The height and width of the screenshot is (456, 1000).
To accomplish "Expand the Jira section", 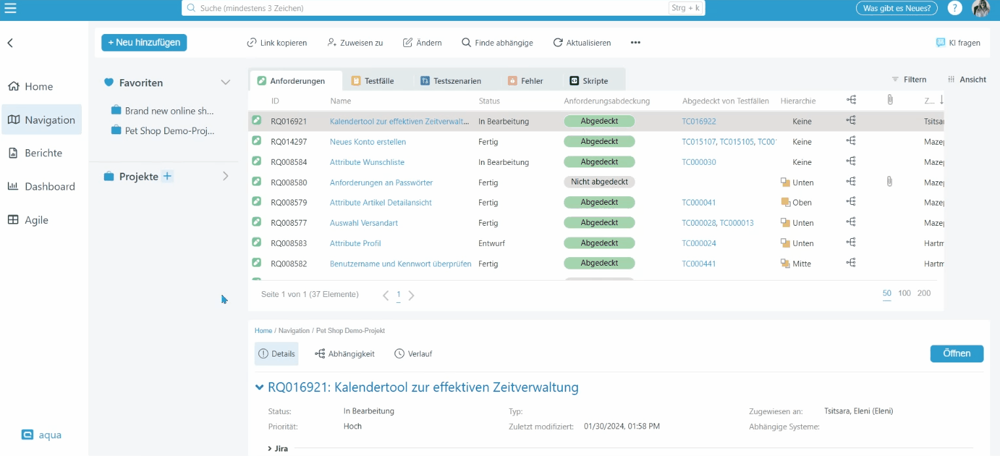I will tap(271, 448).
